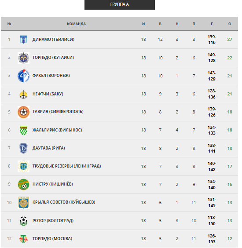The width and height of the screenshot is (242, 248).
Task: Open the ДИНАМО (ТБИЛИСИ) team link
Action: tap(53, 40)
